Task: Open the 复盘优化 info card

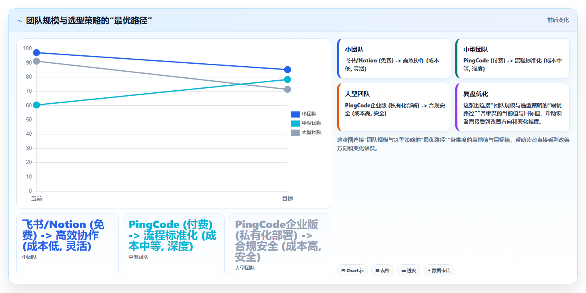Action: tap(513, 107)
